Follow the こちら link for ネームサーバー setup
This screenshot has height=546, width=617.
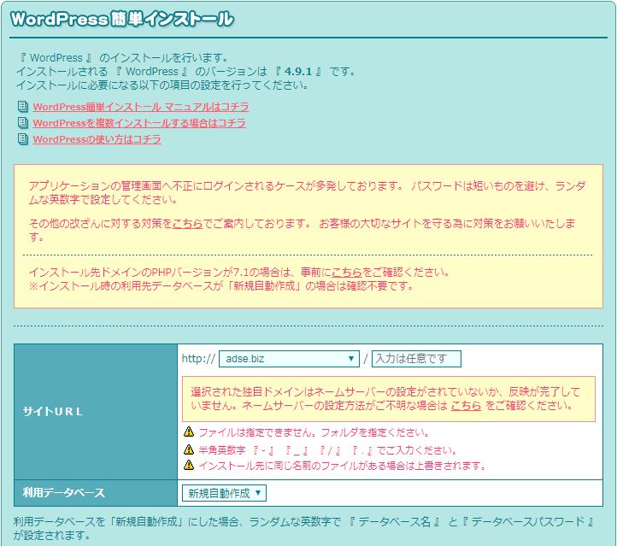click(466, 406)
